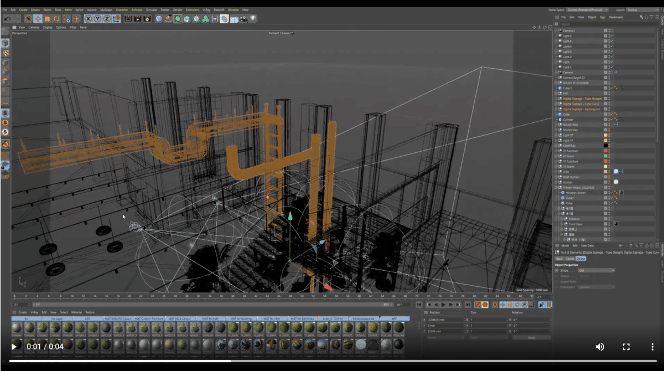Select the MAT for HAY material tab

[210, 319]
